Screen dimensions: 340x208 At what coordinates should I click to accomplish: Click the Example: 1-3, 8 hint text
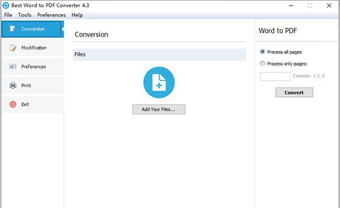tap(309, 76)
